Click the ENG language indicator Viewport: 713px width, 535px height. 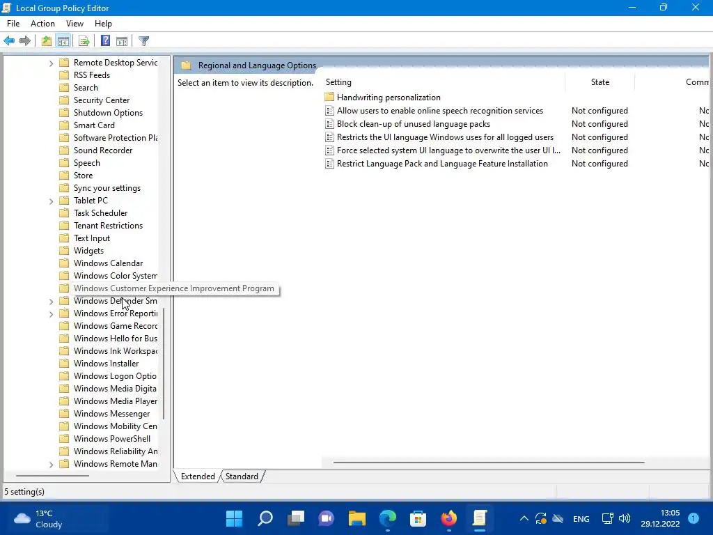[x=581, y=518]
